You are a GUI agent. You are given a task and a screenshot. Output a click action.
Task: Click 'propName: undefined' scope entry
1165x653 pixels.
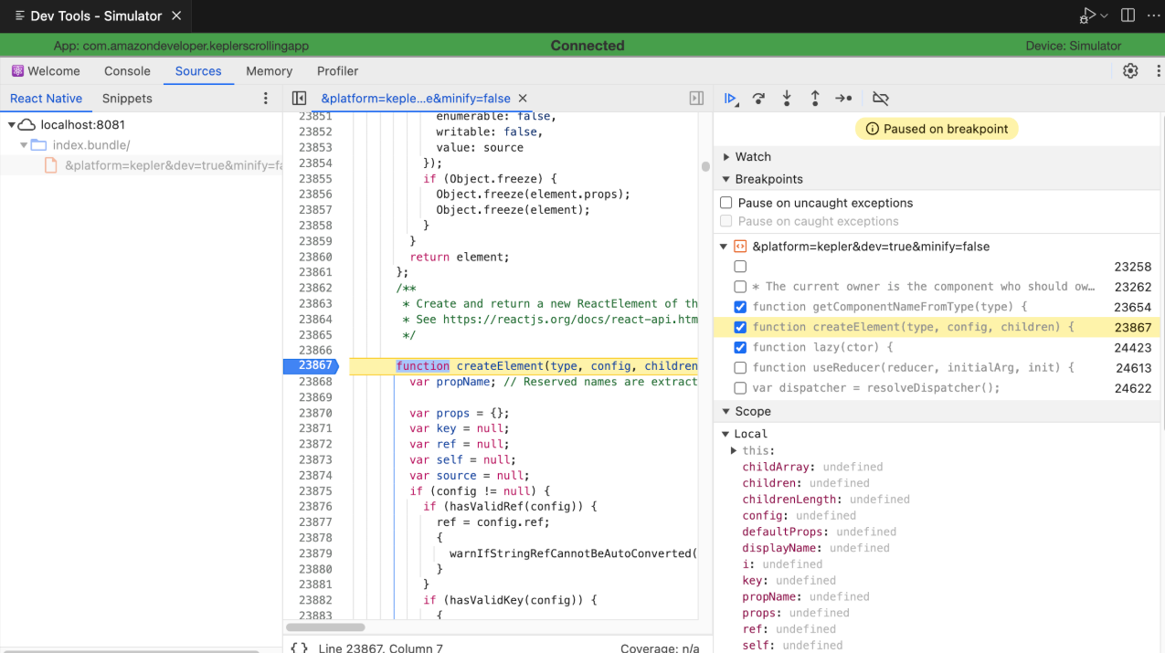806,596
